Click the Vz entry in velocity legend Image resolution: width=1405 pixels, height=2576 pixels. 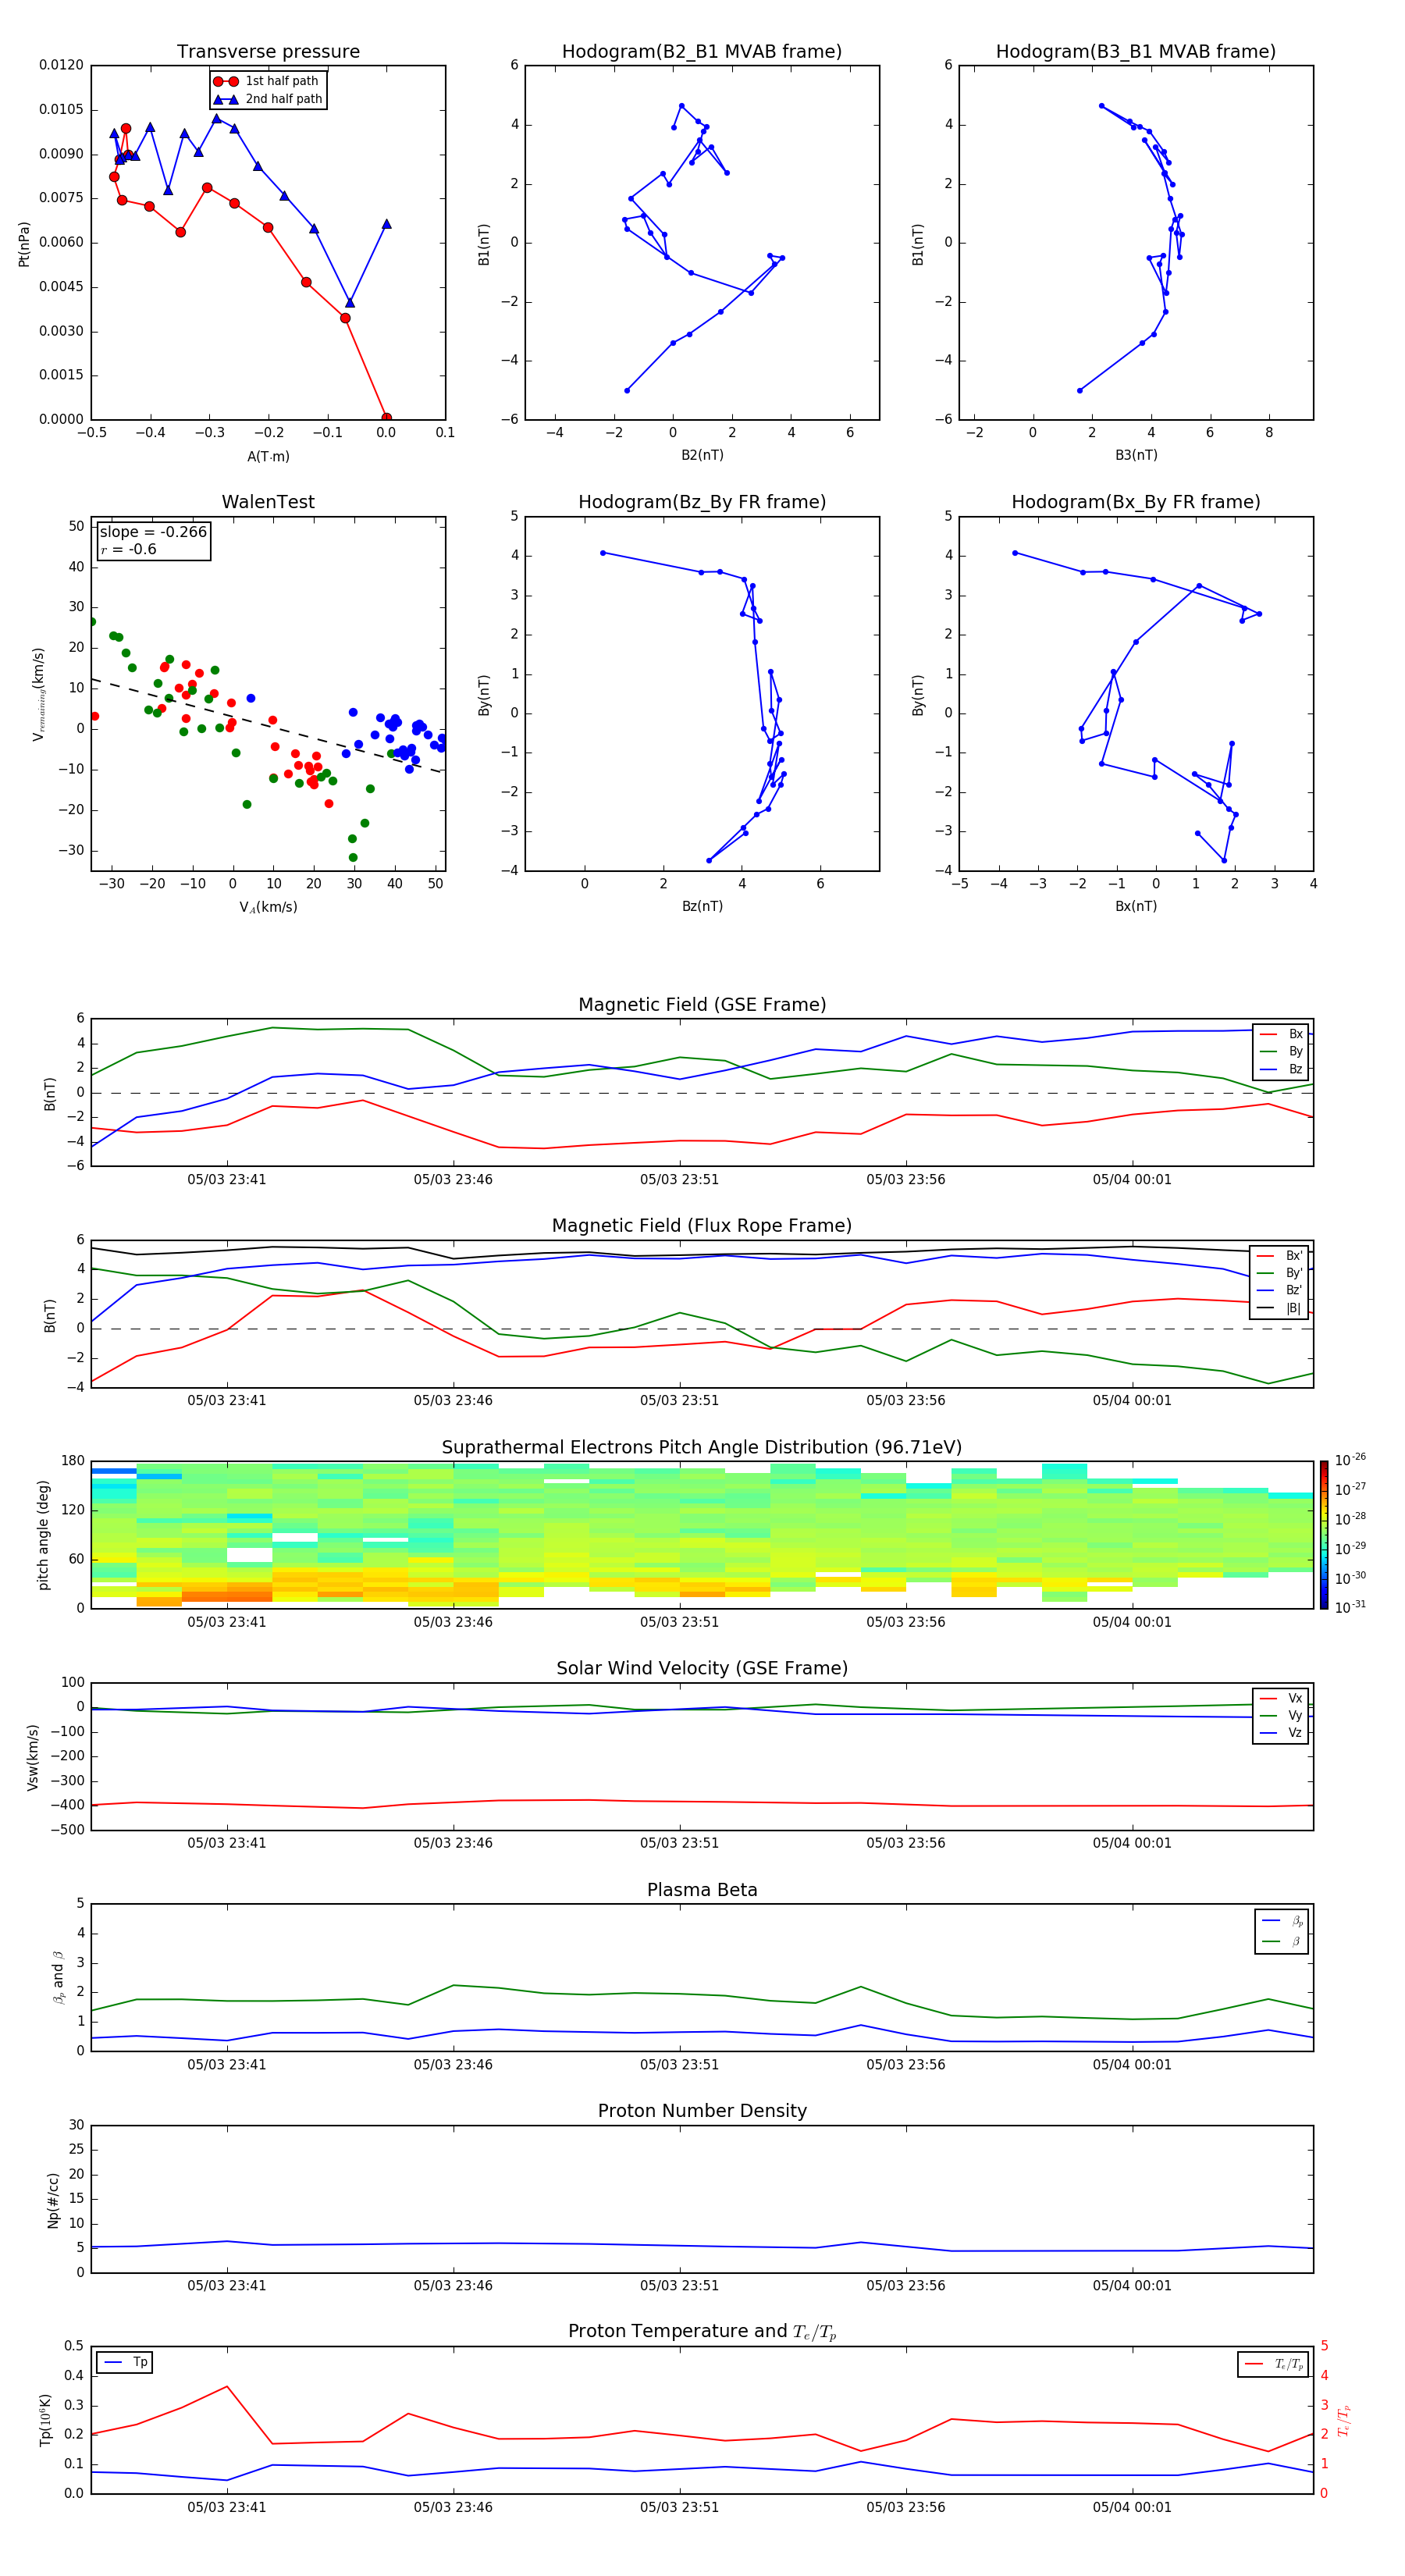pos(1281,1734)
